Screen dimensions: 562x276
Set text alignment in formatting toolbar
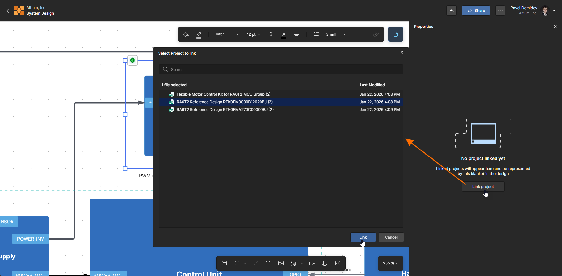pyautogui.click(x=297, y=34)
